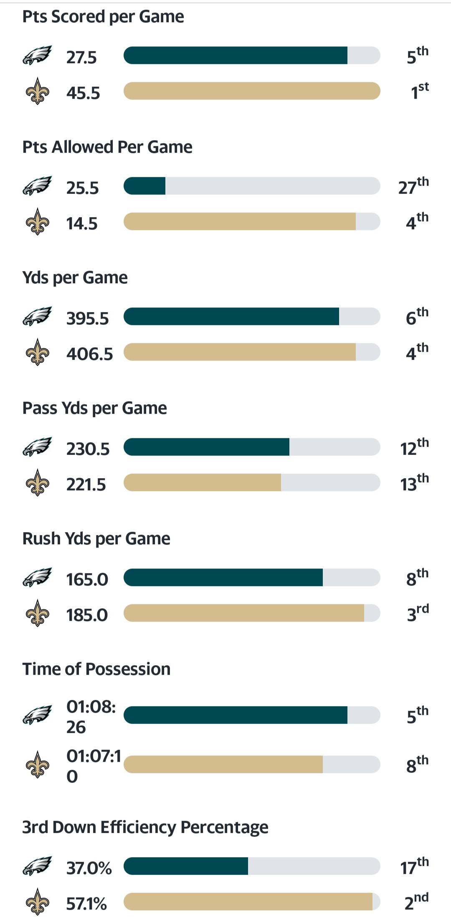This screenshot has width=451, height=917.
Task: Tap the Saints 185.0 rush yards value
Action: pyautogui.click(x=87, y=615)
